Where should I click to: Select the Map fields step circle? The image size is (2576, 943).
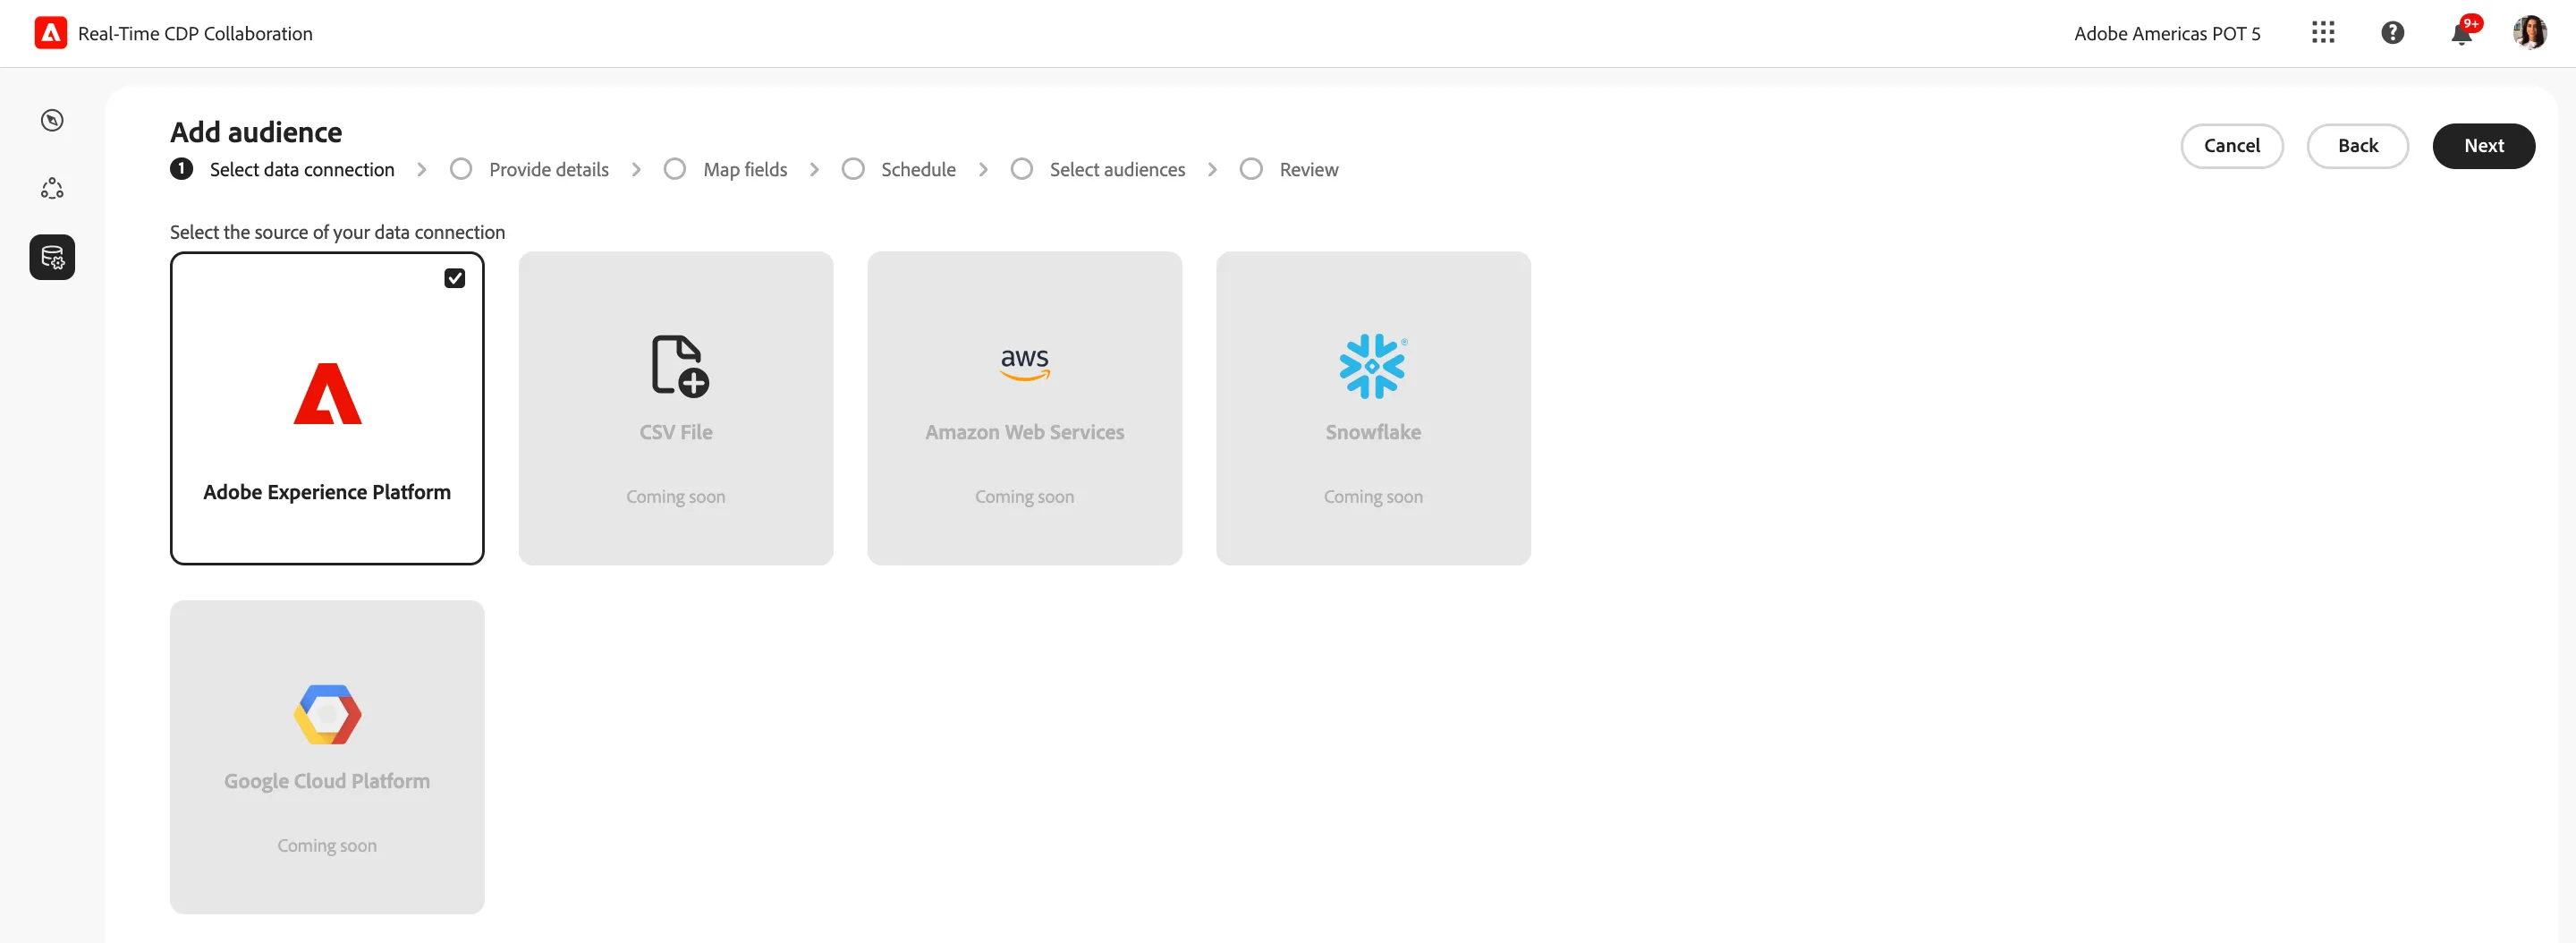click(675, 169)
